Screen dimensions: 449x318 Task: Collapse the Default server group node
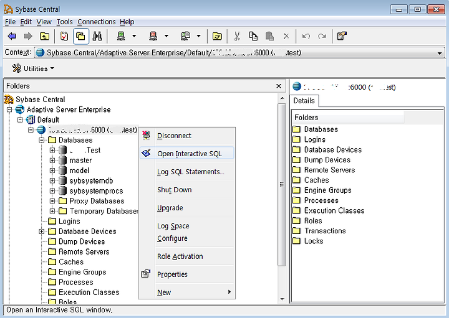tap(20, 119)
